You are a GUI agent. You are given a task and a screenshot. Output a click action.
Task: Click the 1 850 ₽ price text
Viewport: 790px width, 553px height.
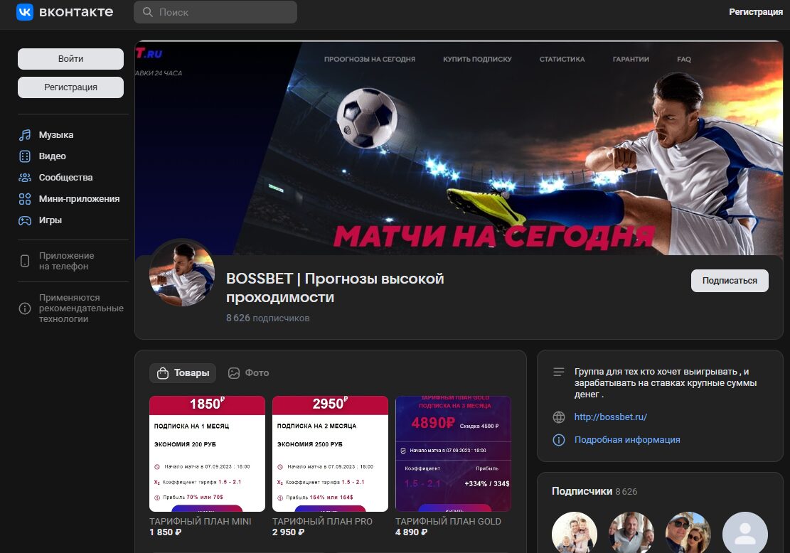coord(165,532)
